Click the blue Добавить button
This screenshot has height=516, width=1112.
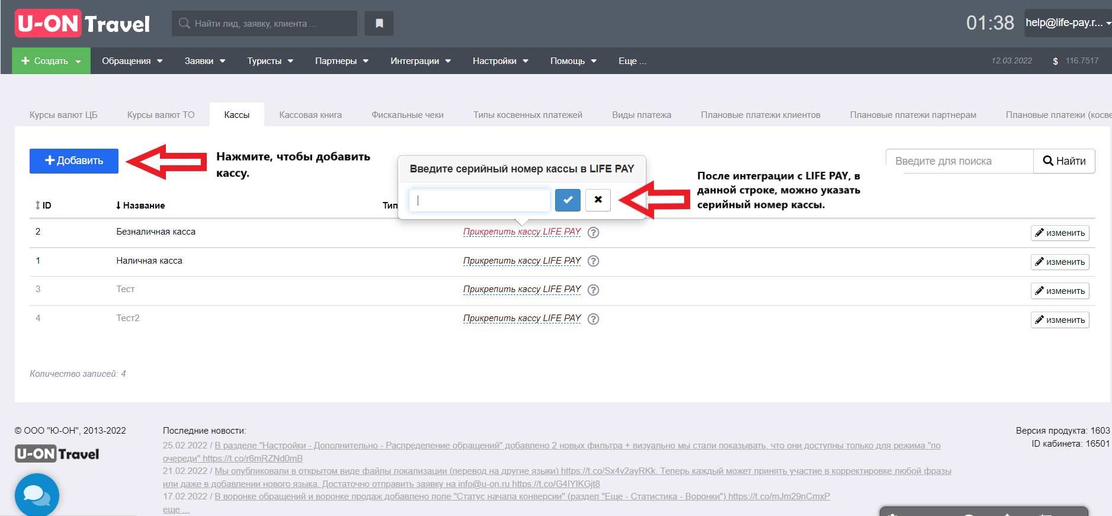tap(74, 161)
